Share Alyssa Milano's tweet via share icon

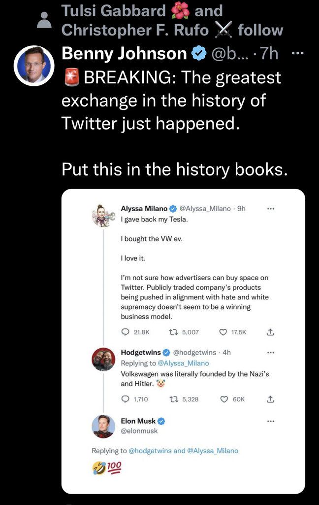(x=270, y=332)
